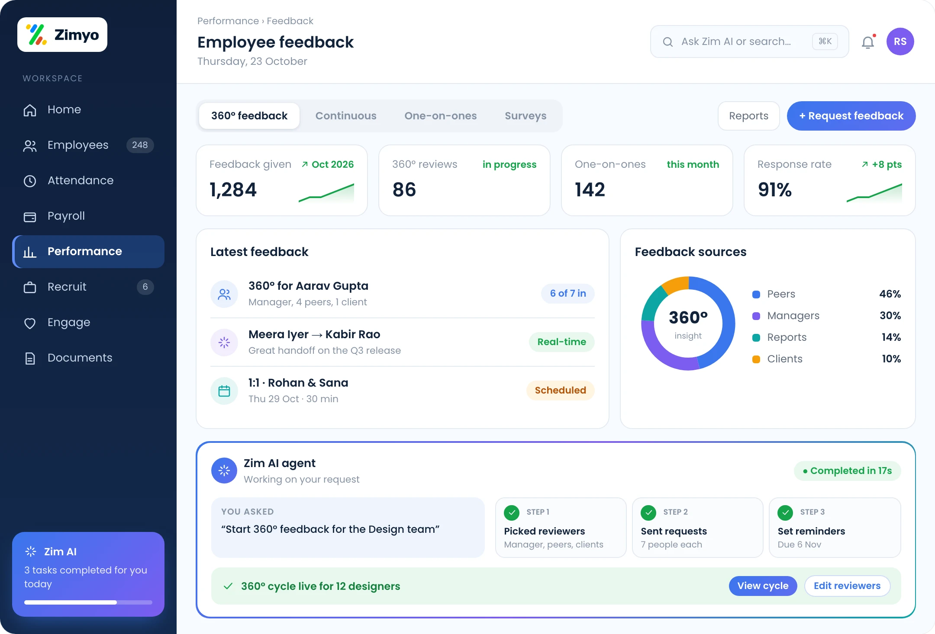Image resolution: width=935 pixels, height=634 pixels.
Task: Click the Clients orange legend swatch
Action: pyautogui.click(x=756, y=359)
